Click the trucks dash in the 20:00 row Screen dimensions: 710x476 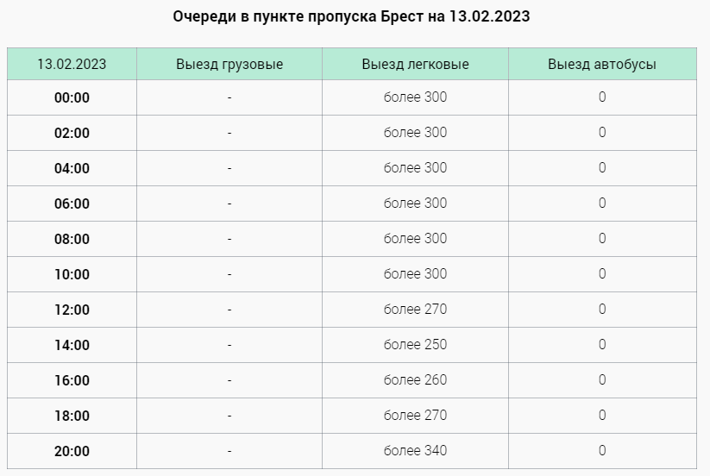tap(229, 450)
